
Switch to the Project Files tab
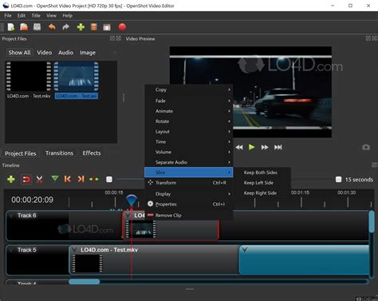[x=21, y=153]
